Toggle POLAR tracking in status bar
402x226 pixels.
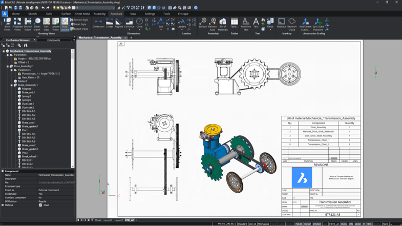299,224
